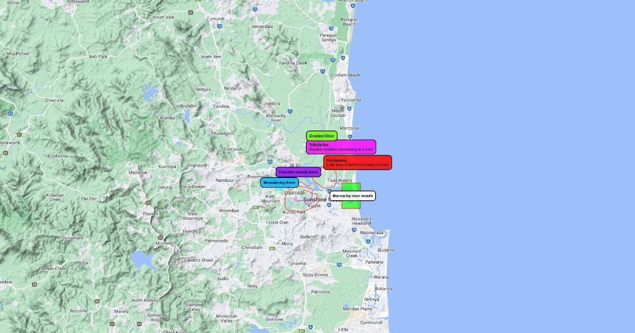Click the Route 70 shield near Peregian Springs
Image resolution: width=635 pixels, height=333 pixels.
coord(332,29)
